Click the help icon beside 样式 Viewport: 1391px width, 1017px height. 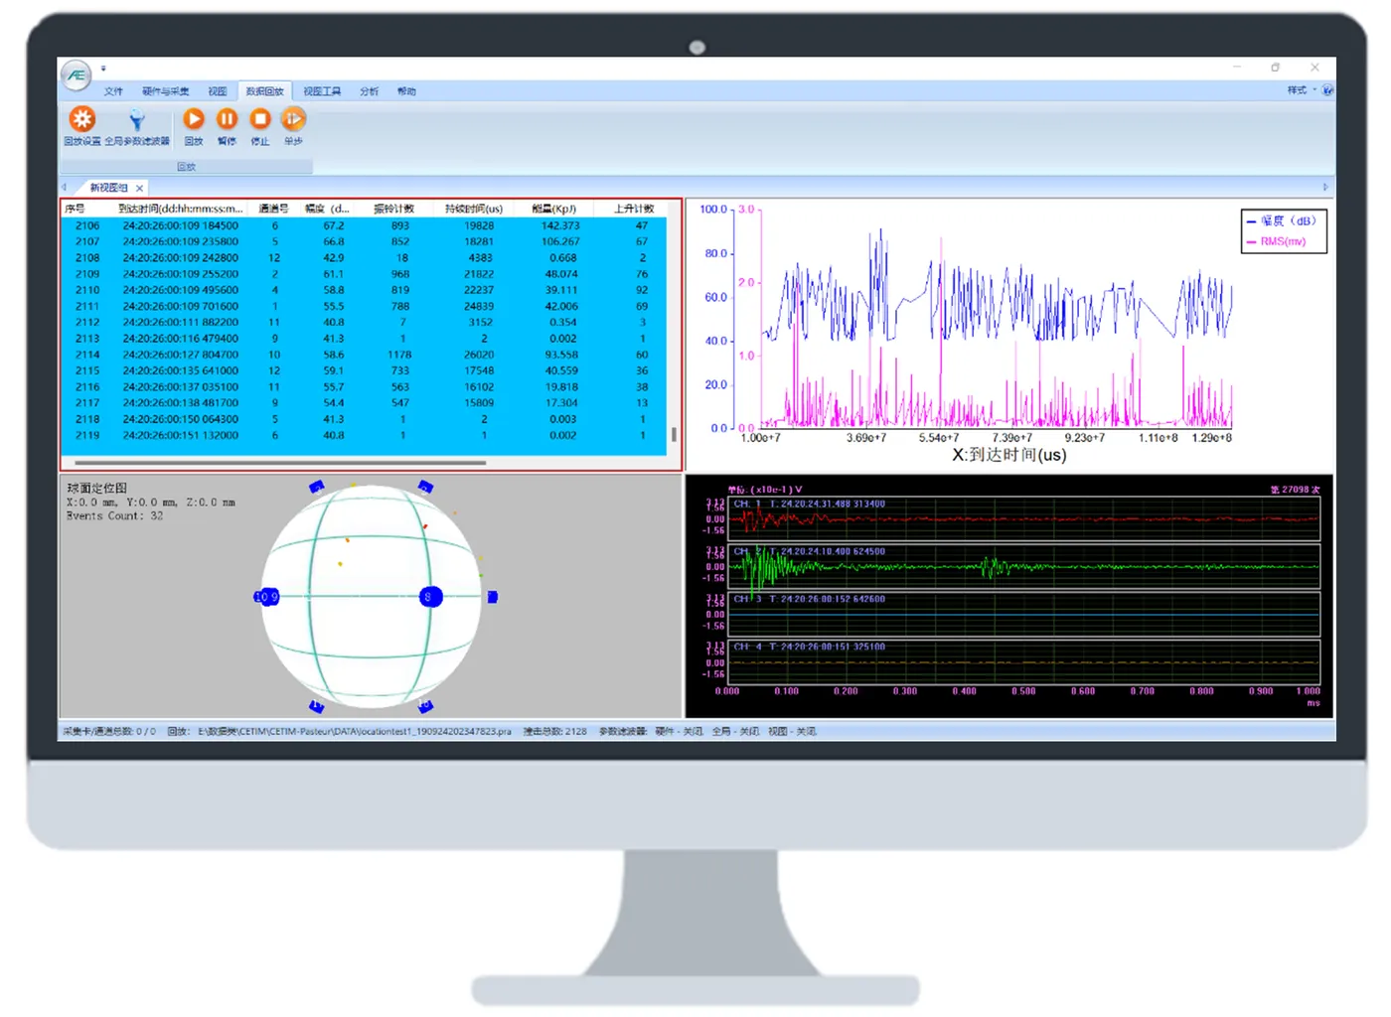pyautogui.click(x=1328, y=90)
